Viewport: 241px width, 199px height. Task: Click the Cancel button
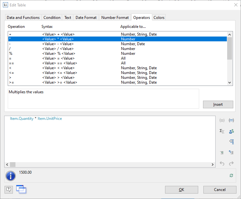click(220, 190)
